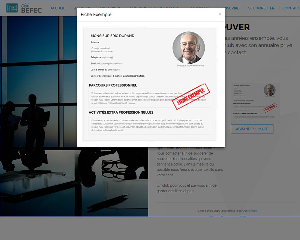Click Eric Durand's portrait photo in modal
The image size is (300, 240).
click(x=189, y=48)
